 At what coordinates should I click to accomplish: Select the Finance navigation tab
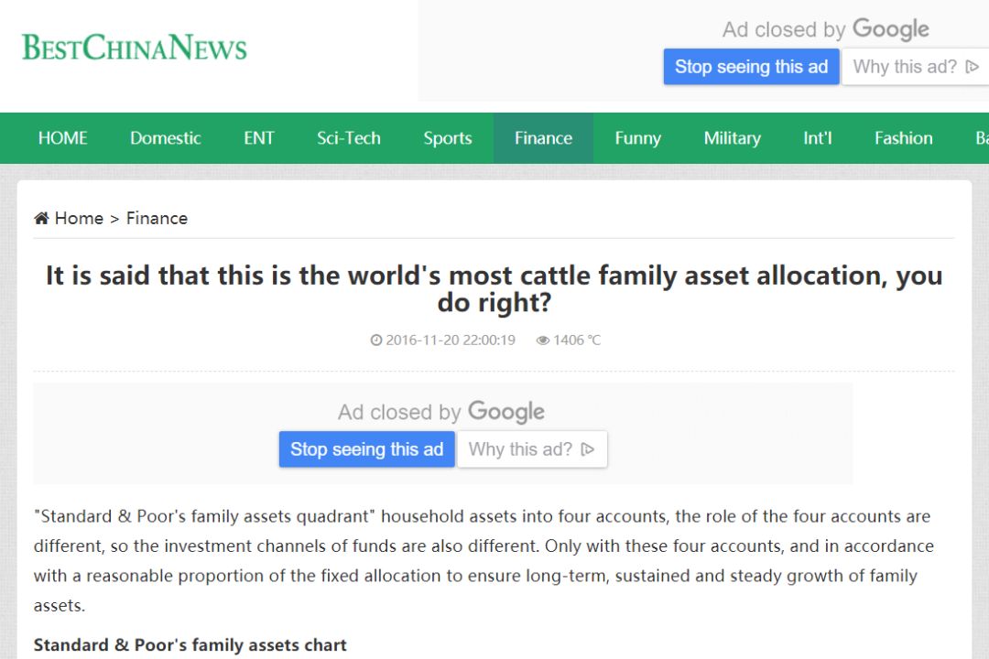click(x=543, y=138)
